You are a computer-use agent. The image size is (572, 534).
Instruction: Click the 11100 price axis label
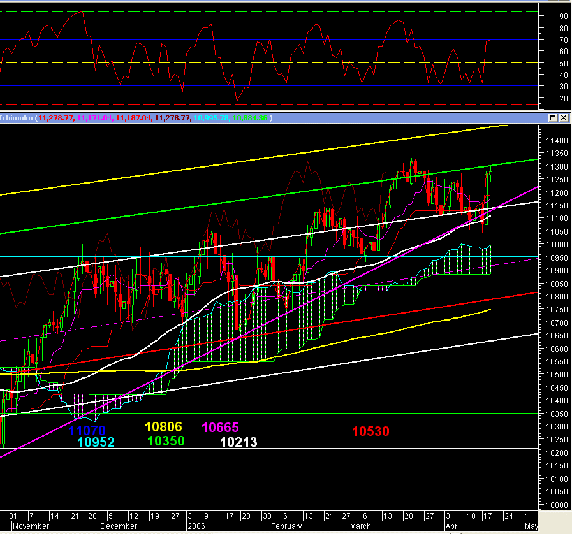[x=557, y=219]
